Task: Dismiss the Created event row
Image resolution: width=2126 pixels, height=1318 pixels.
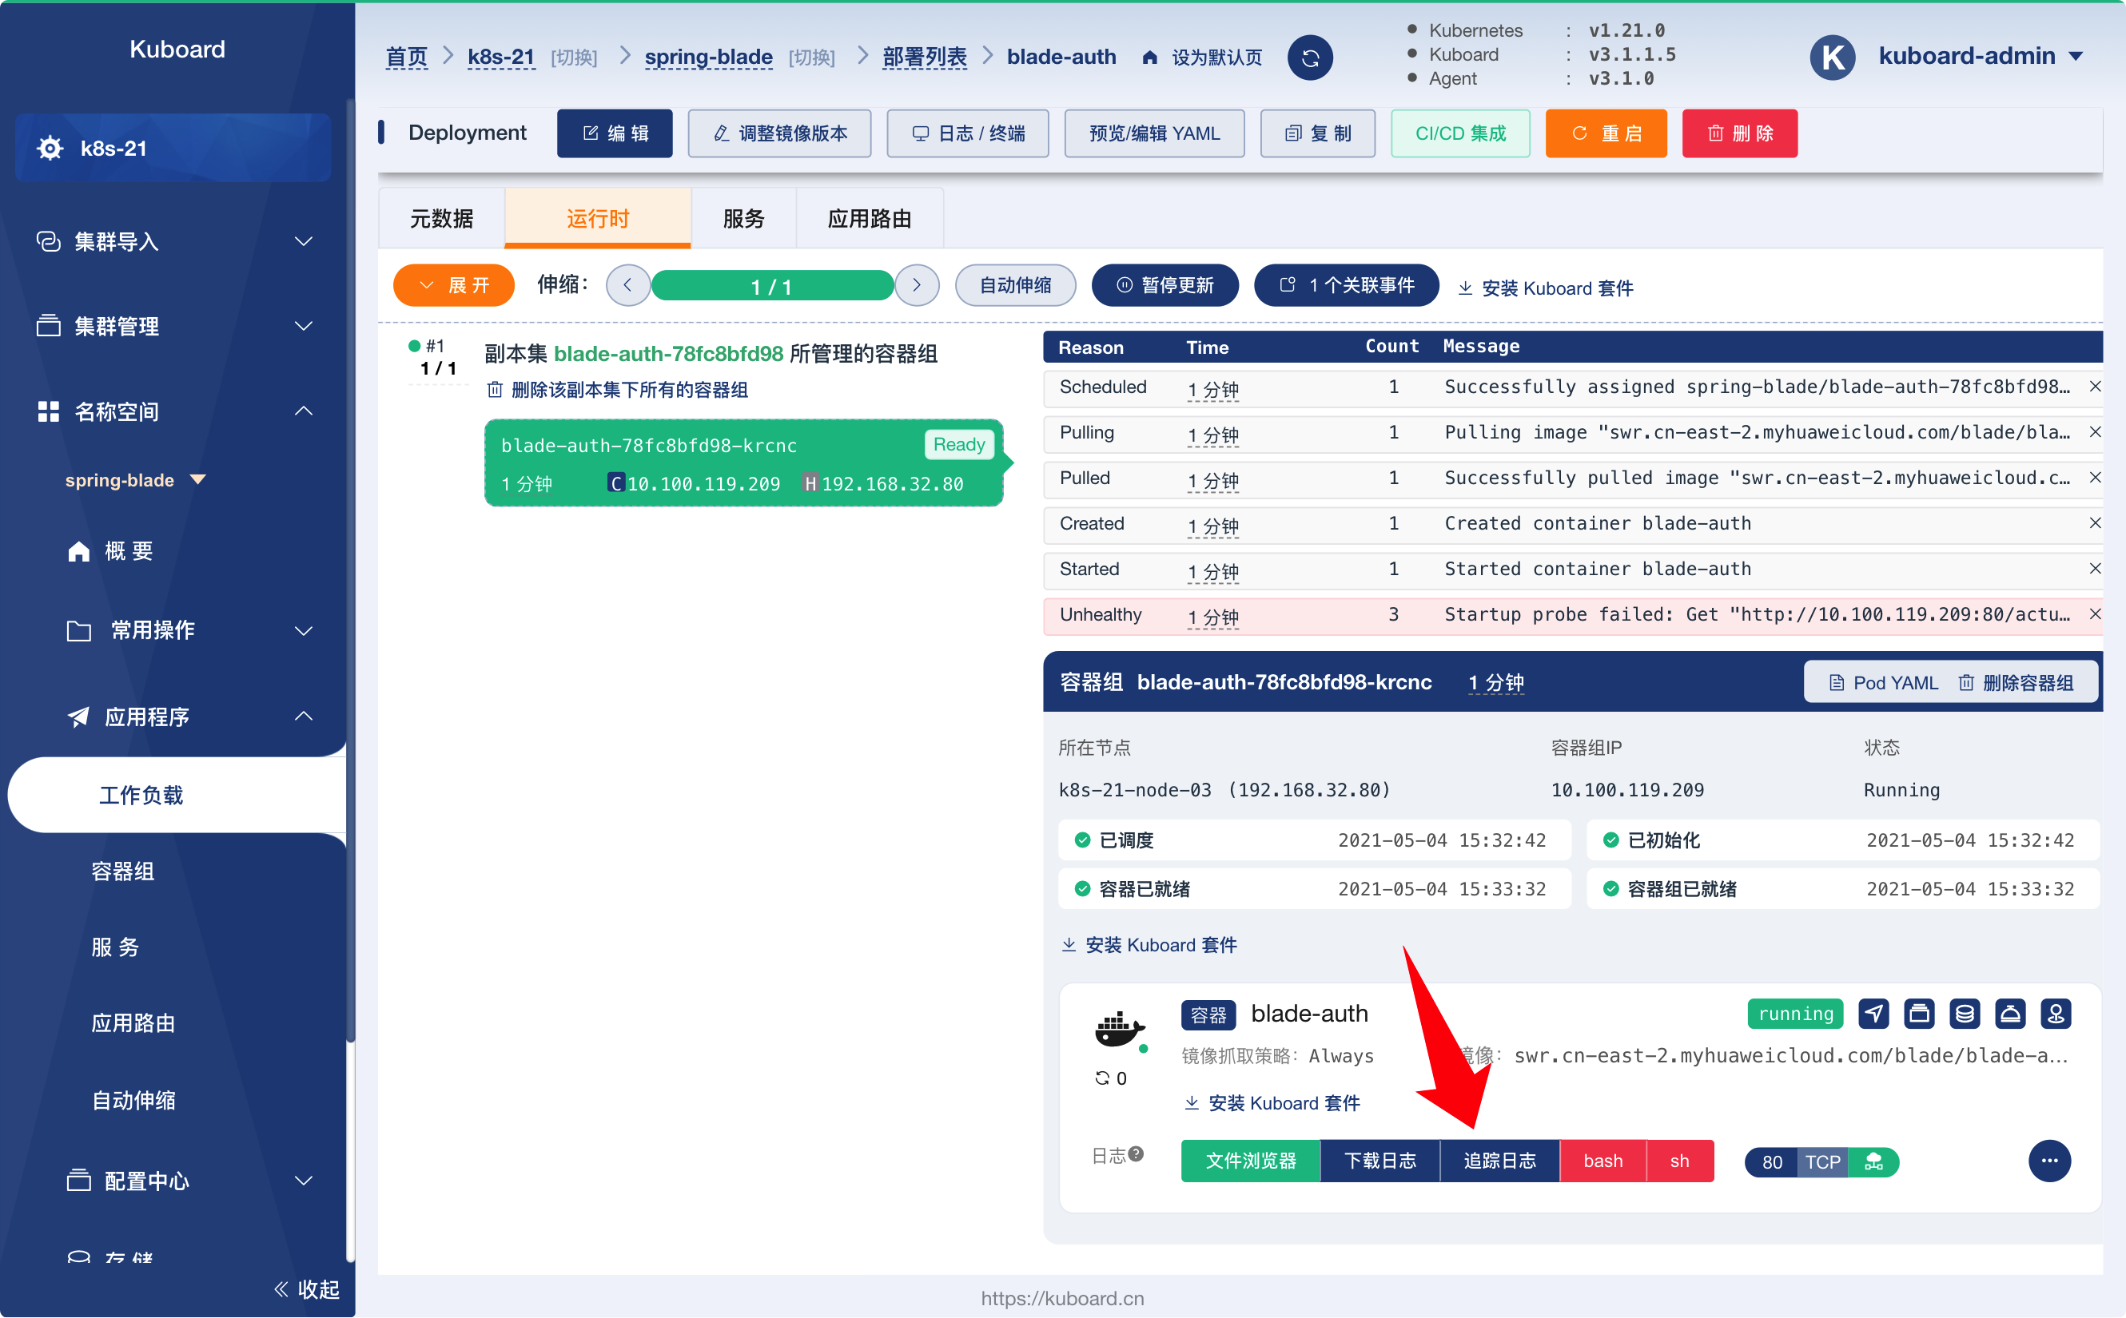Action: [2095, 522]
